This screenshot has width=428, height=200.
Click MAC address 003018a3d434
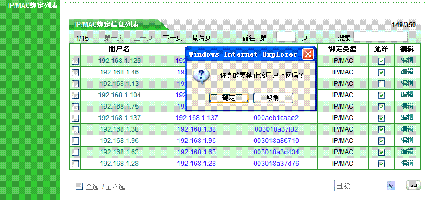(276, 152)
